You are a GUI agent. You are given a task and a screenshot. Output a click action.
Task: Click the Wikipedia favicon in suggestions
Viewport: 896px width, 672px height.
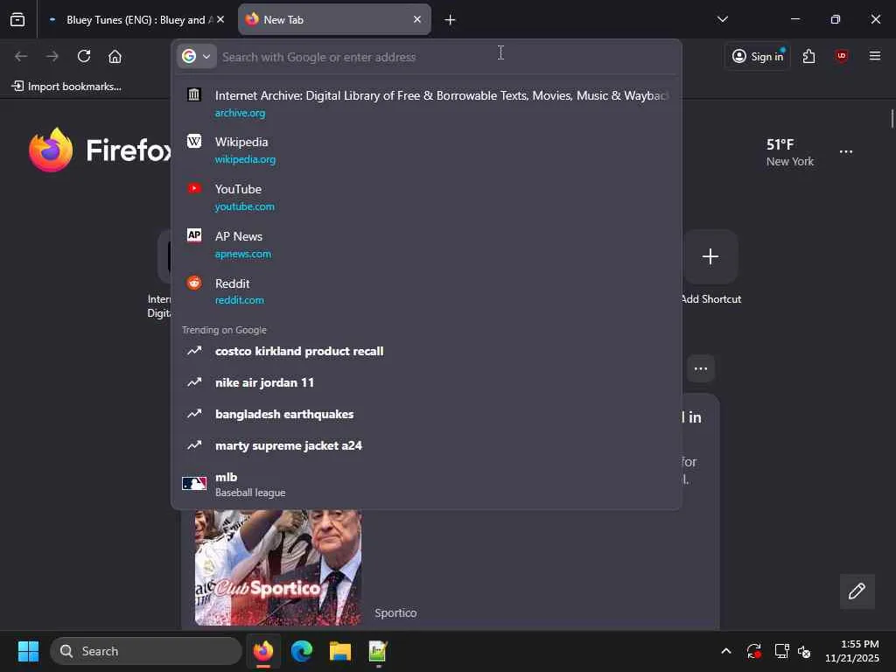coord(194,141)
